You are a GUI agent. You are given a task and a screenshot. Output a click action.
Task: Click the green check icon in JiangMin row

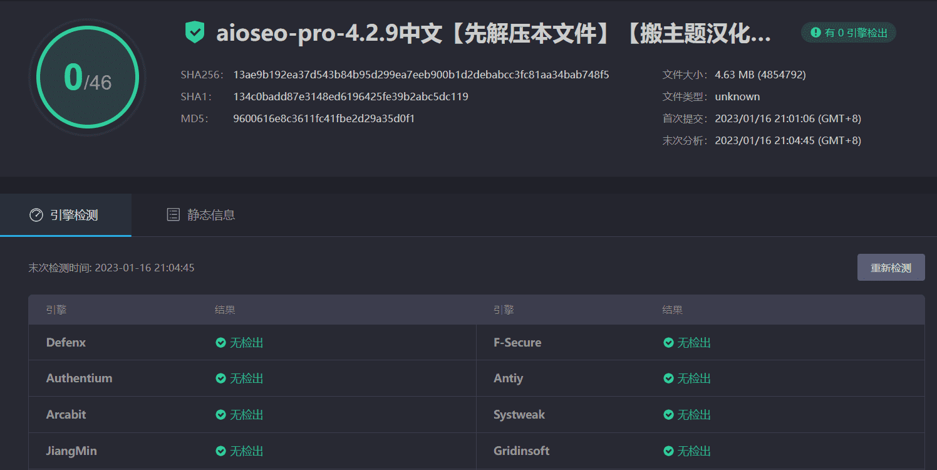pyautogui.click(x=220, y=451)
